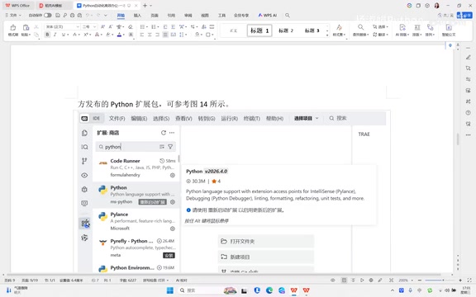
Task: Enter full screen from status bar corner
Action: point(469,280)
